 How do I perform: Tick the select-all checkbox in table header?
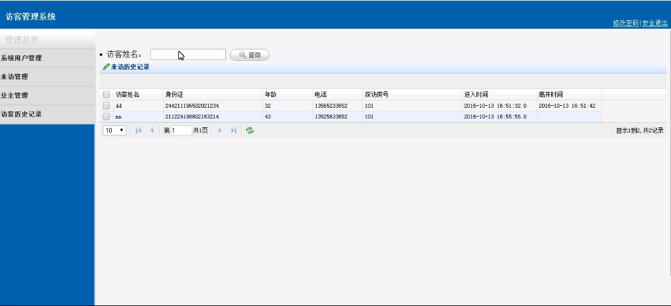click(x=106, y=95)
